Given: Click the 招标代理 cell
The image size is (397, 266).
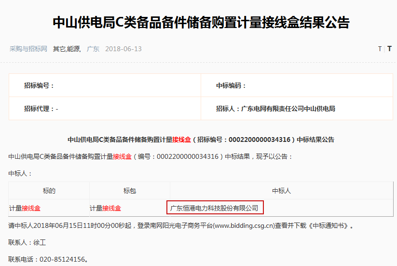Looking at the screenshot, I should (x=41, y=109).
